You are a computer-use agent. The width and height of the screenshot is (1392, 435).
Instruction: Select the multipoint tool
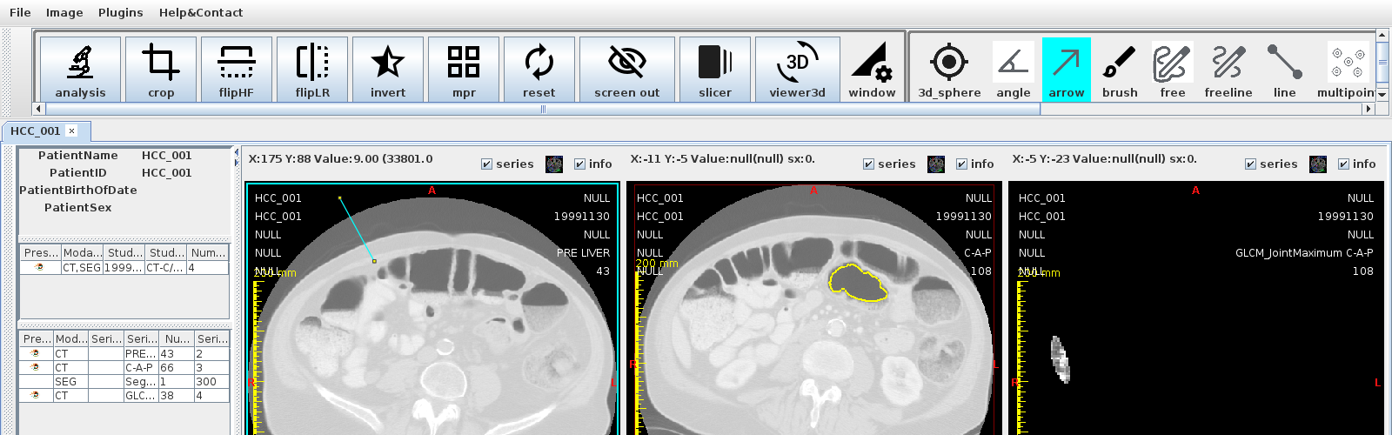[x=1345, y=70]
